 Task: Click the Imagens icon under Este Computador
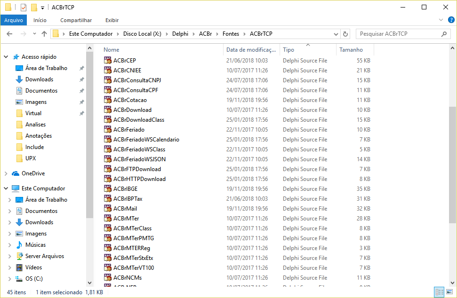click(x=19, y=234)
